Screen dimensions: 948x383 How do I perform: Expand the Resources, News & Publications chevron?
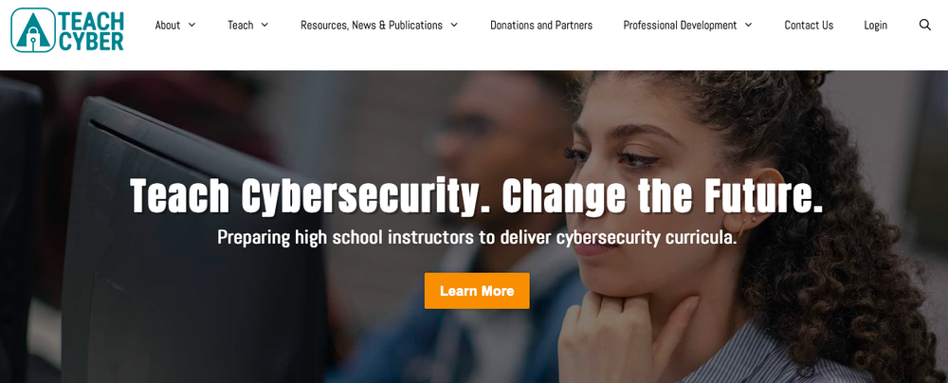[454, 25]
